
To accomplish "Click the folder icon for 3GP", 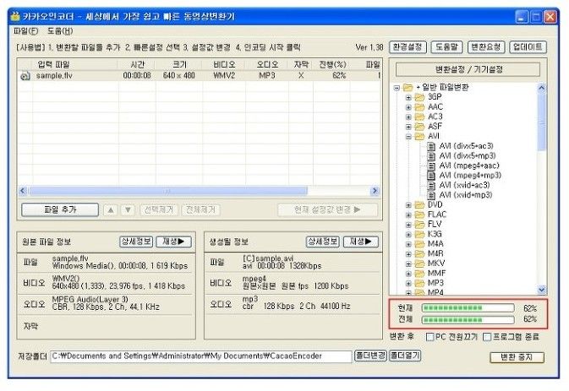I will (x=419, y=97).
